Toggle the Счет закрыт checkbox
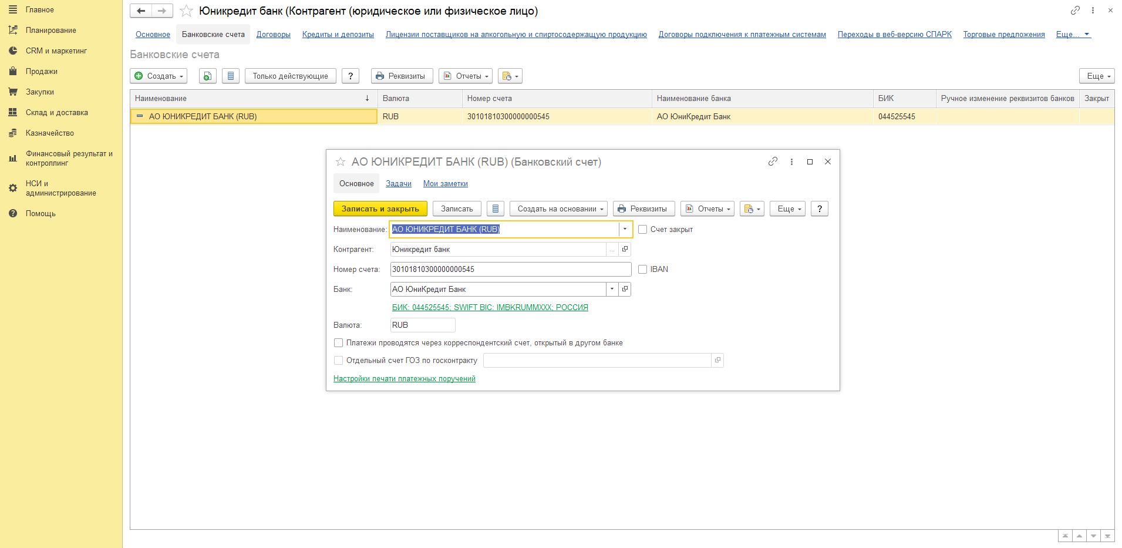 point(643,230)
